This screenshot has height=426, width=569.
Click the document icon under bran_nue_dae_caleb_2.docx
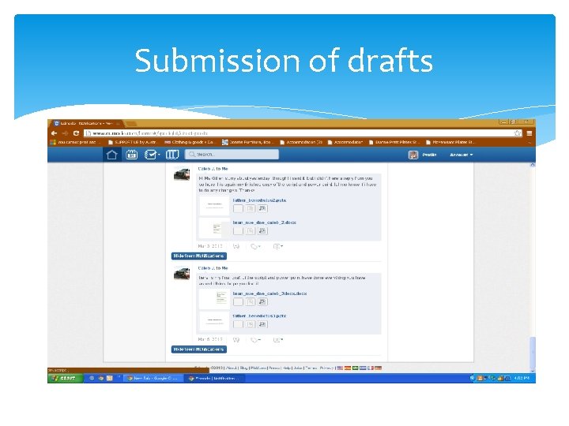click(251, 231)
